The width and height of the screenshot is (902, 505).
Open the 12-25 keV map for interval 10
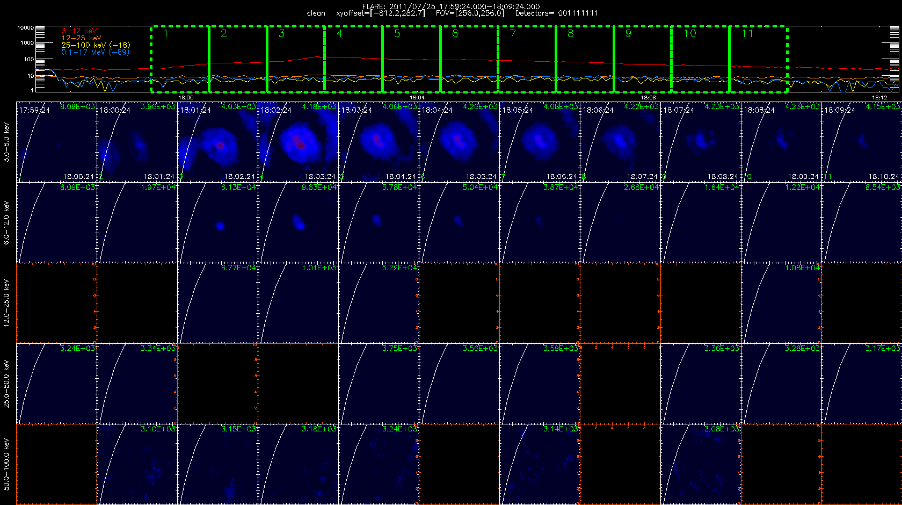click(x=781, y=303)
